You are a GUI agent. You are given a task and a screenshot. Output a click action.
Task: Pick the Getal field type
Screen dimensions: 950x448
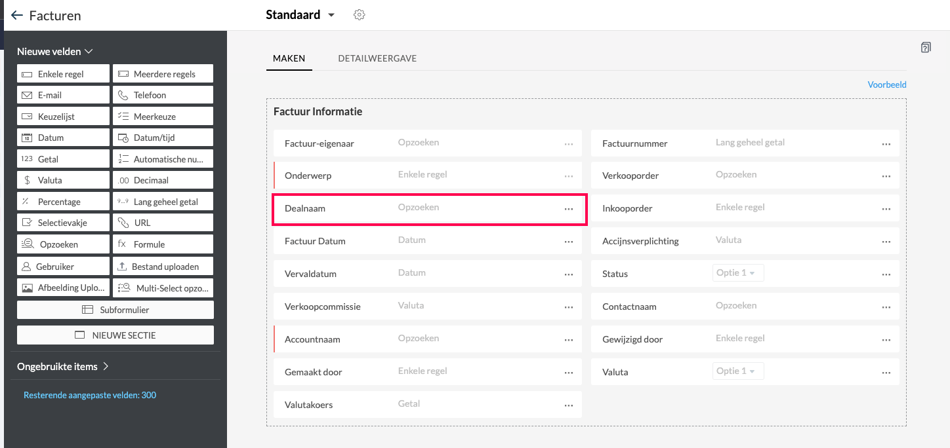63,159
